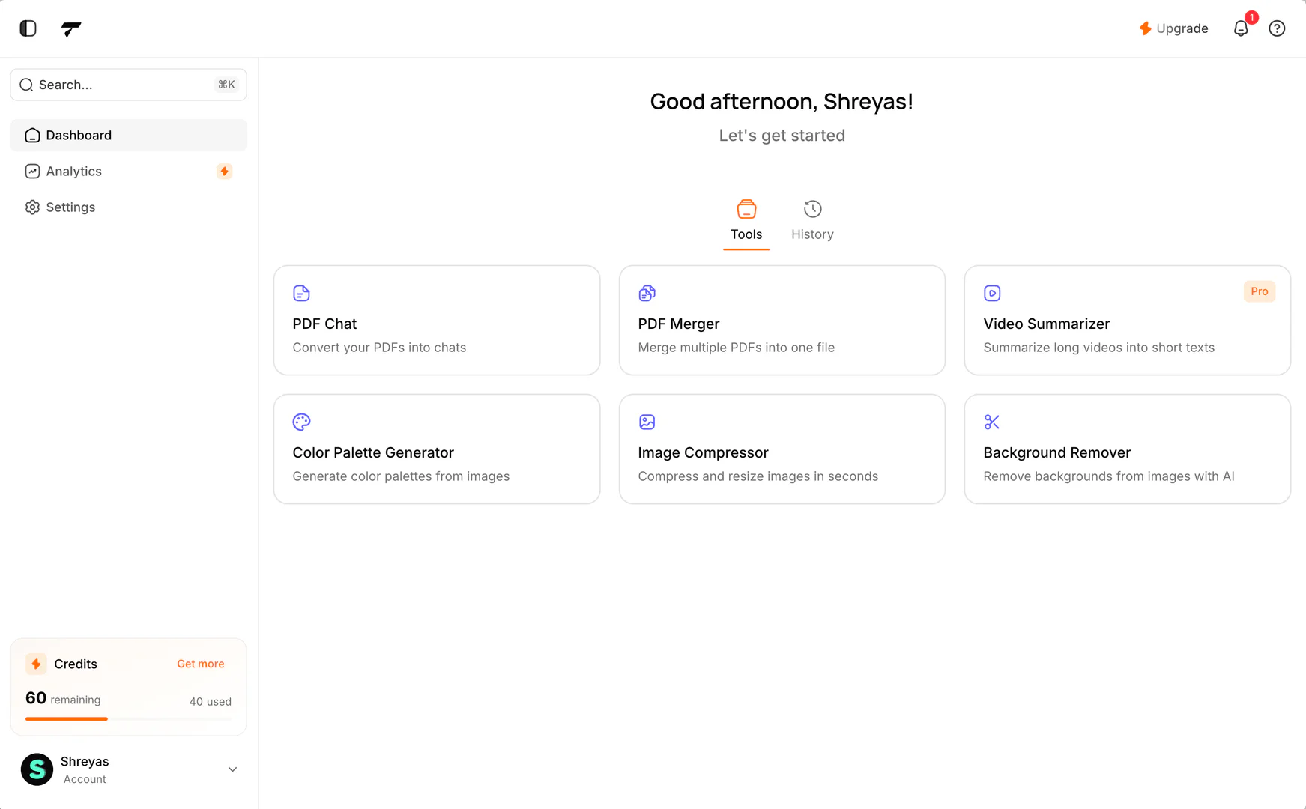Open the Settings entry in sidebar
Viewport: 1306px width, 809px height.
coord(70,207)
